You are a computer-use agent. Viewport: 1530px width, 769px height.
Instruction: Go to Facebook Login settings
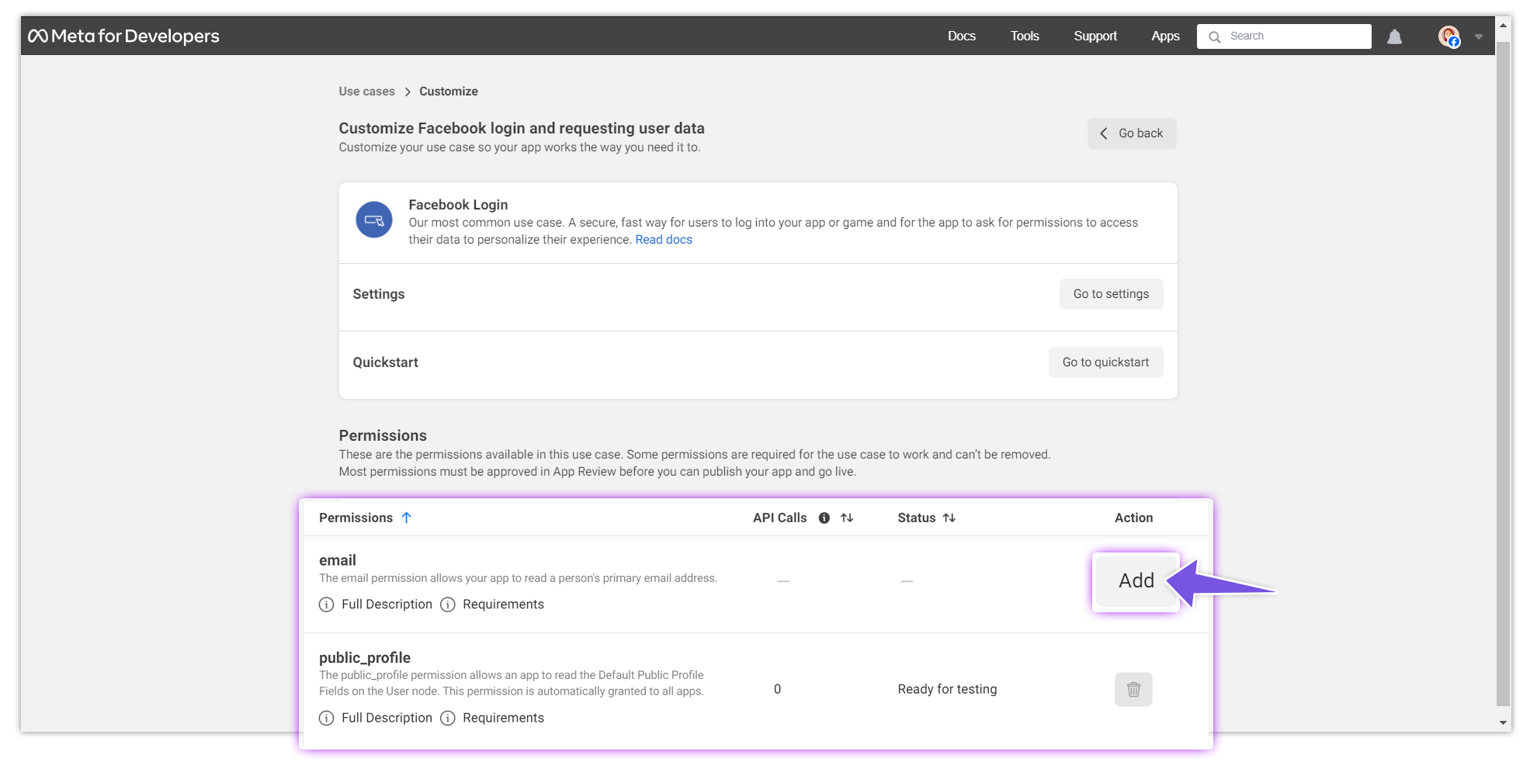(1111, 294)
